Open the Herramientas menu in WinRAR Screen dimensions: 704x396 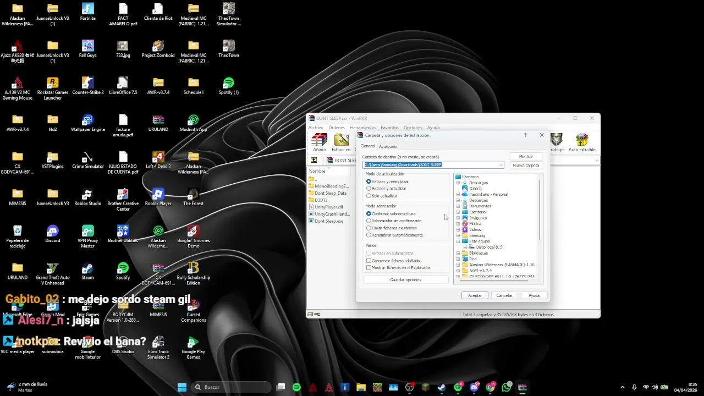363,128
